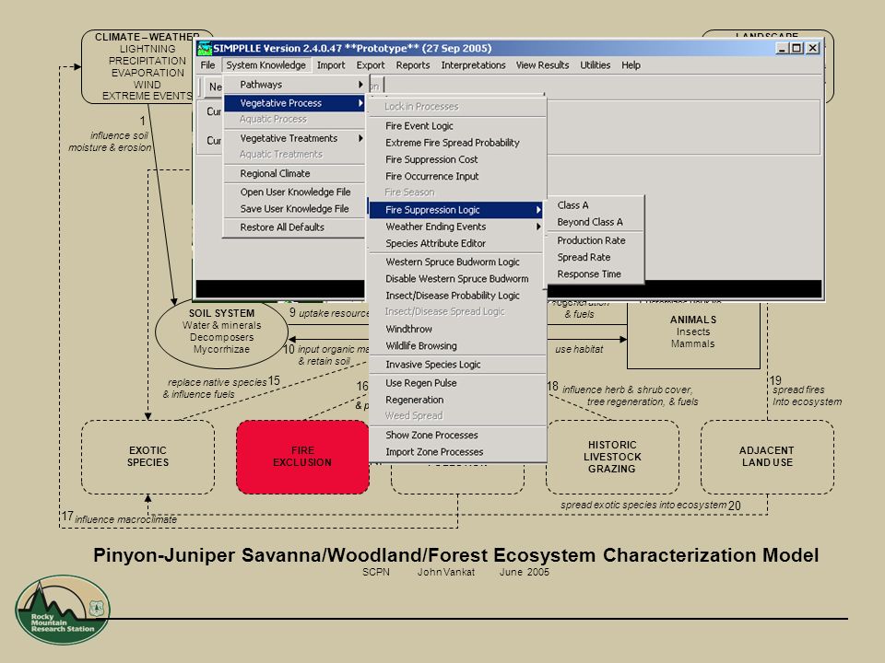The image size is (885, 663).
Task: Click the Rocky Mountain Research Station logo
Action: tap(63, 610)
